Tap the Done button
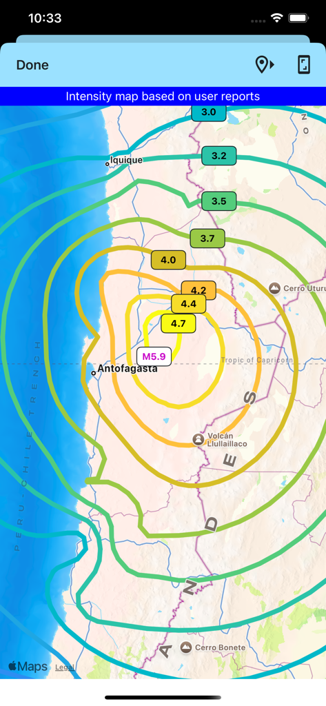 (x=32, y=65)
